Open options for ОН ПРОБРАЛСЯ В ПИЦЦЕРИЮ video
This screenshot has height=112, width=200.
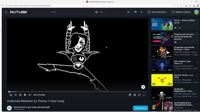[197, 104]
